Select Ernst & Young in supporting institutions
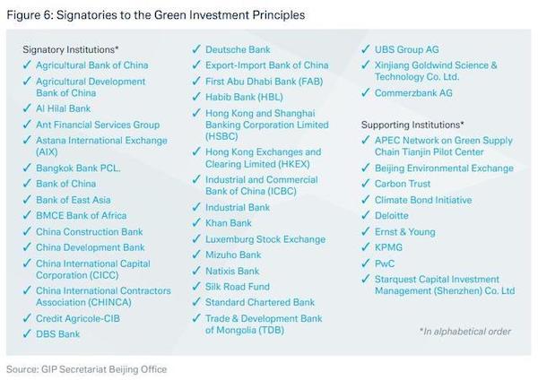The width and height of the screenshot is (538, 380). coord(405,232)
